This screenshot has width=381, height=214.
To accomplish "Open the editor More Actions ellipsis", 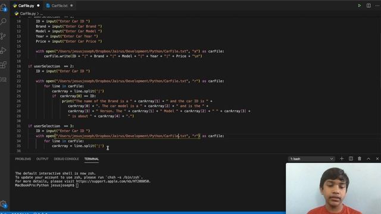I will pyautogui.click(x=377, y=5).
